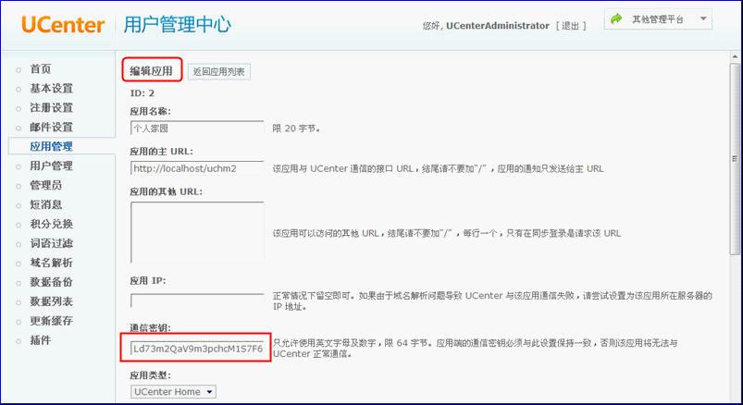Viewport: 743px width, 405px height.
Task: Open the 其他管理平台 dropdown
Action: (658, 19)
